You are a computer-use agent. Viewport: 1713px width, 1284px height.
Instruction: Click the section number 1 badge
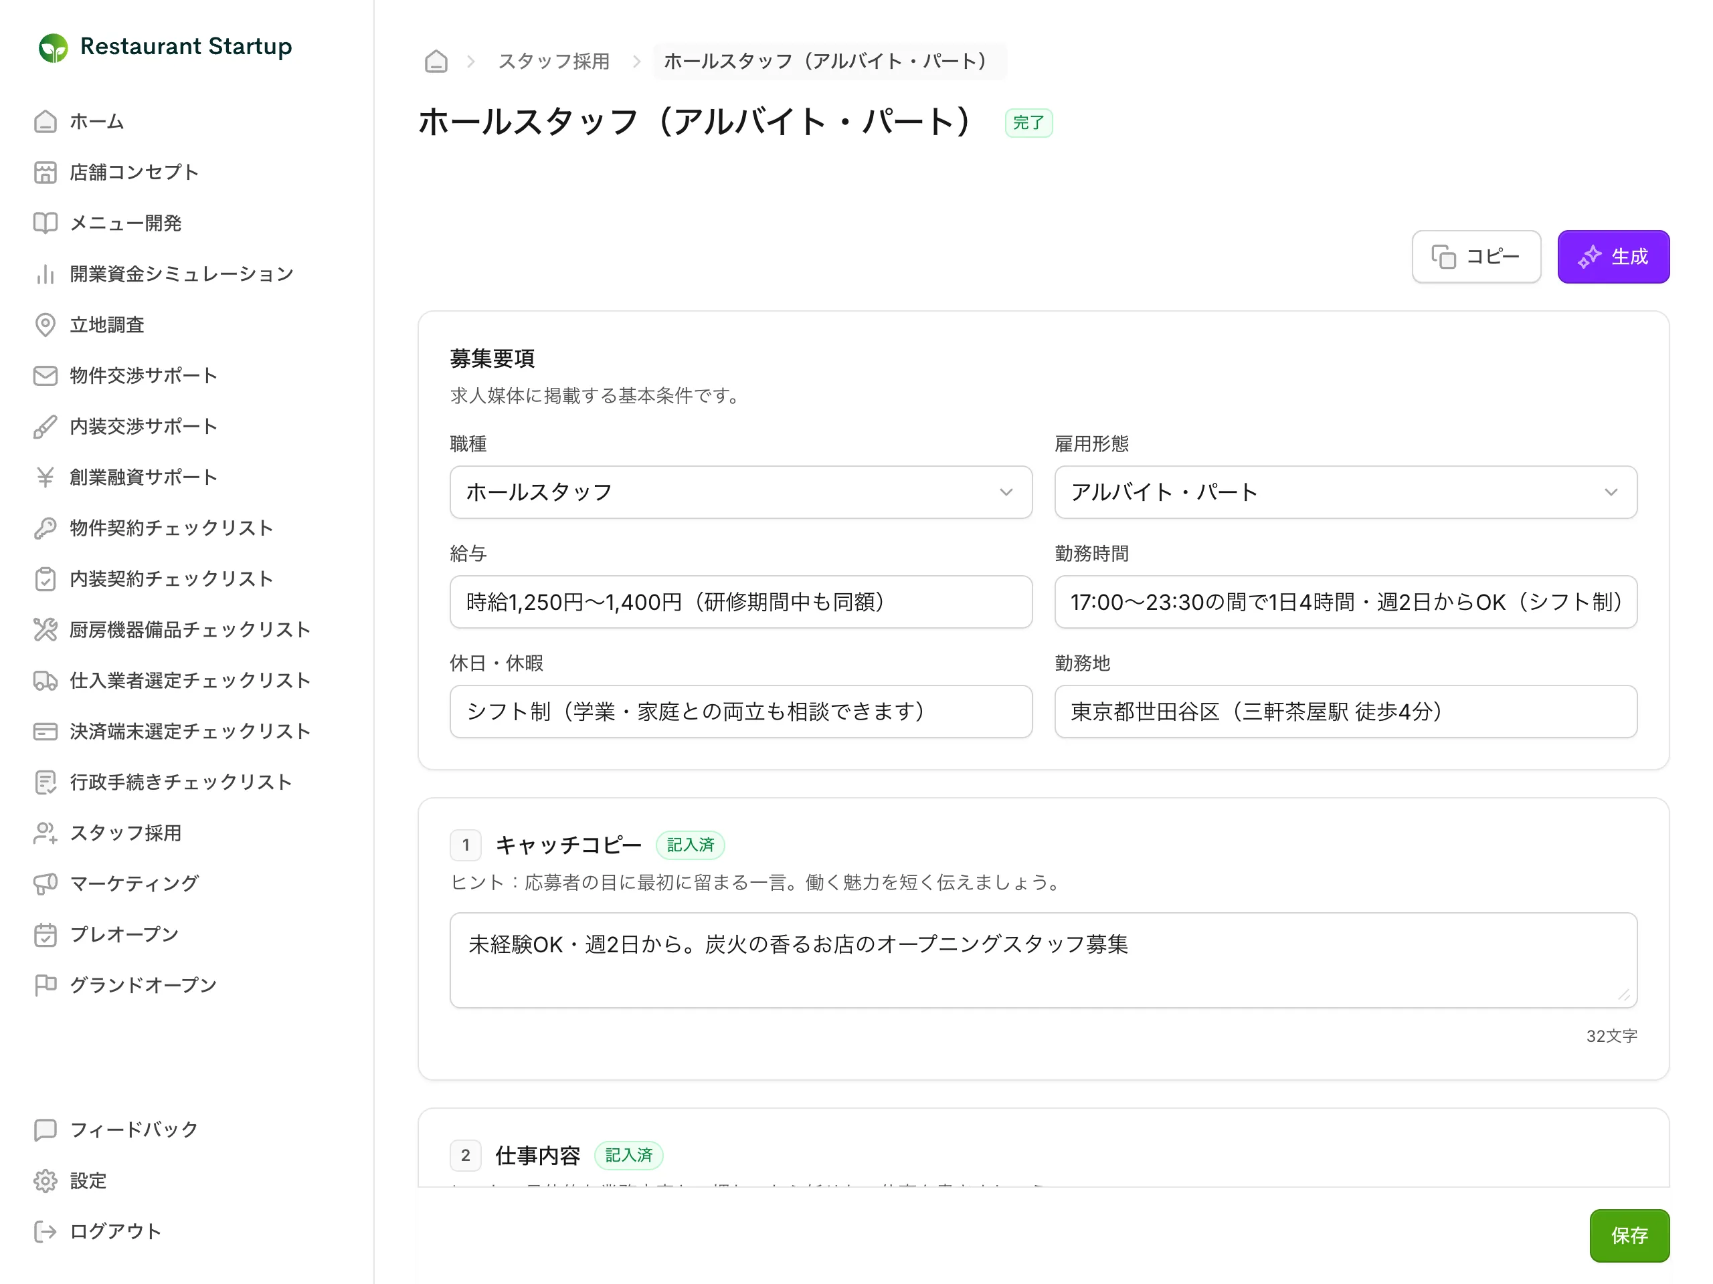coord(466,845)
